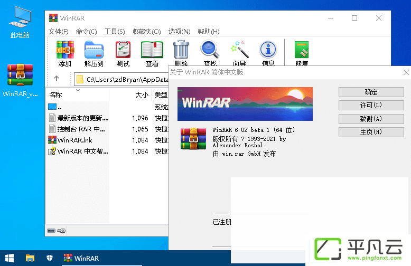Open the Windows Start button
This screenshot has height=266, width=411.
[10, 258]
